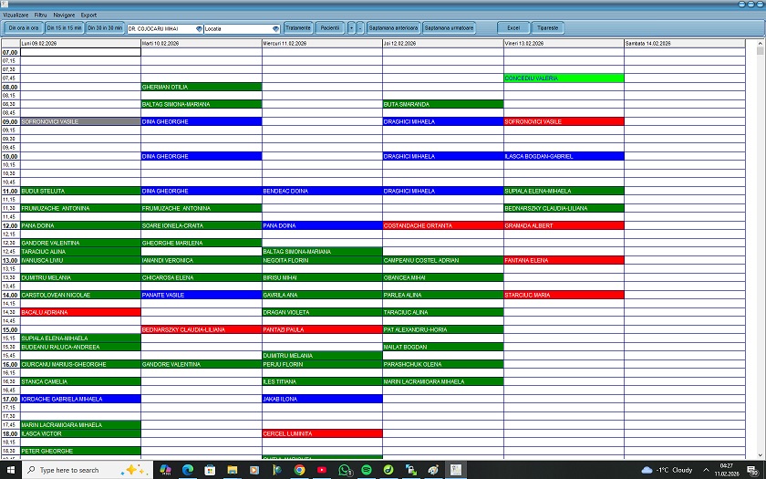This screenshot has width=766, height=479.
Task: Open Spotify from the taskbar
Action: (x=367, y=470)
